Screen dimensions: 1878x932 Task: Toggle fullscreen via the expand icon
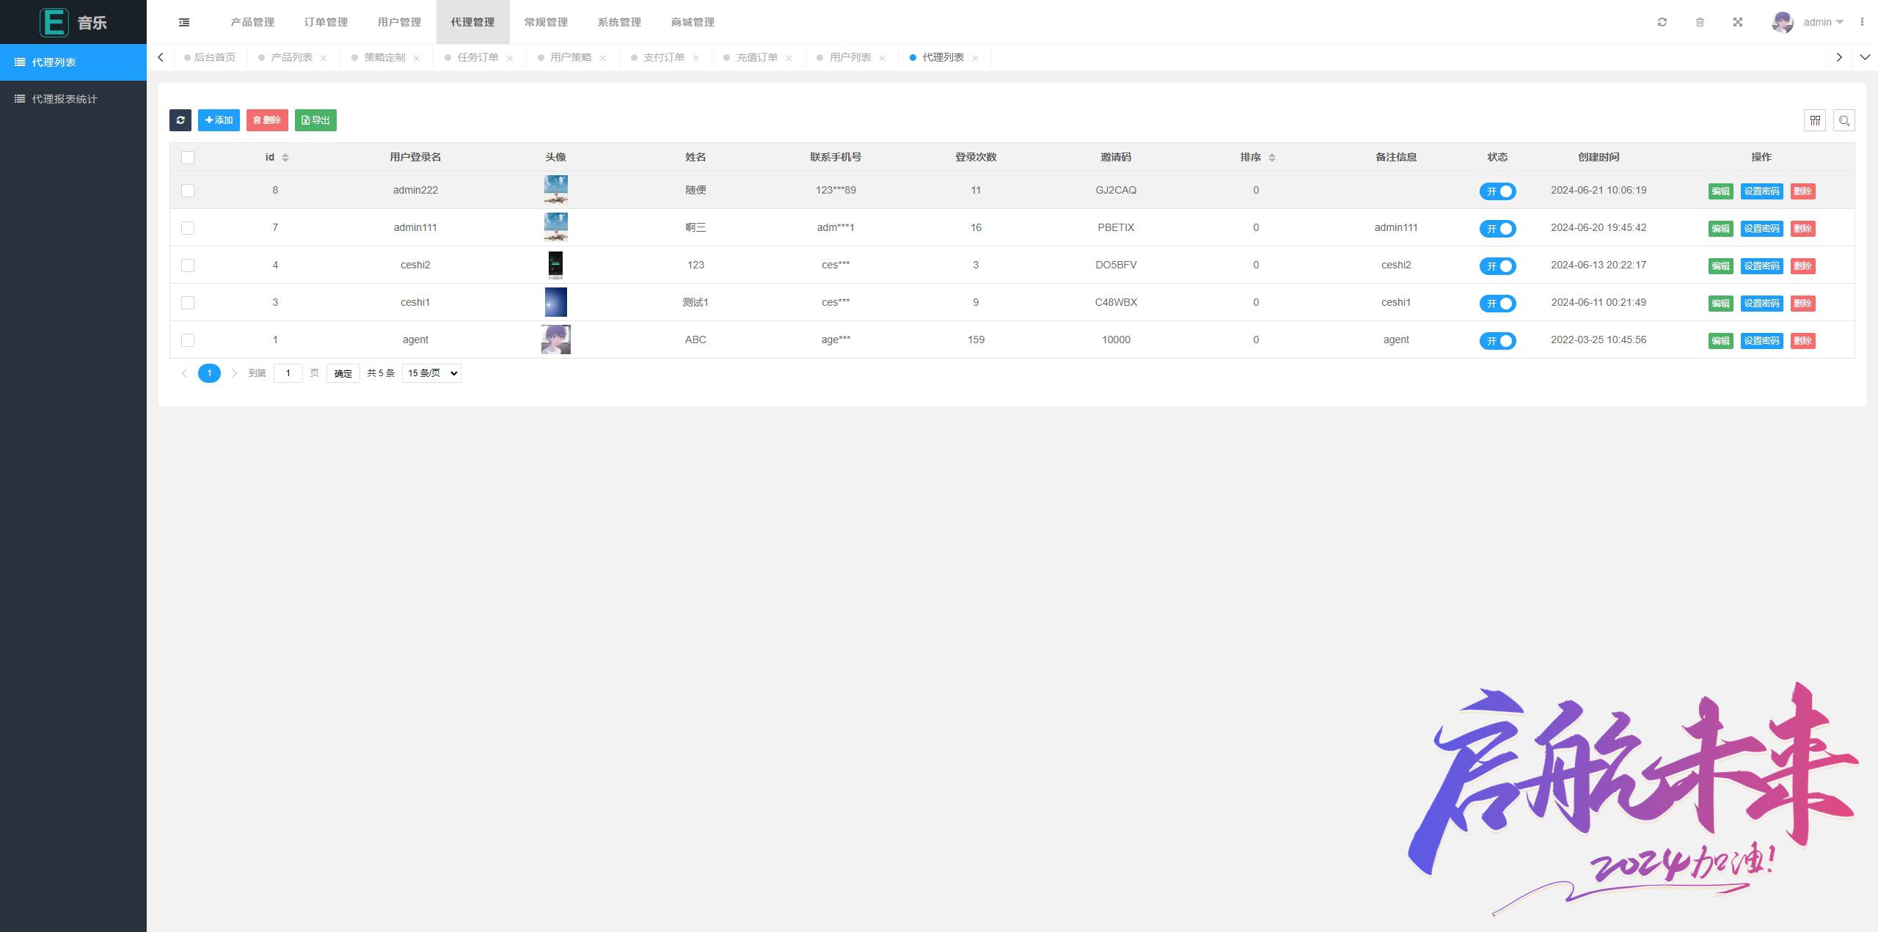coord(1738,22)
